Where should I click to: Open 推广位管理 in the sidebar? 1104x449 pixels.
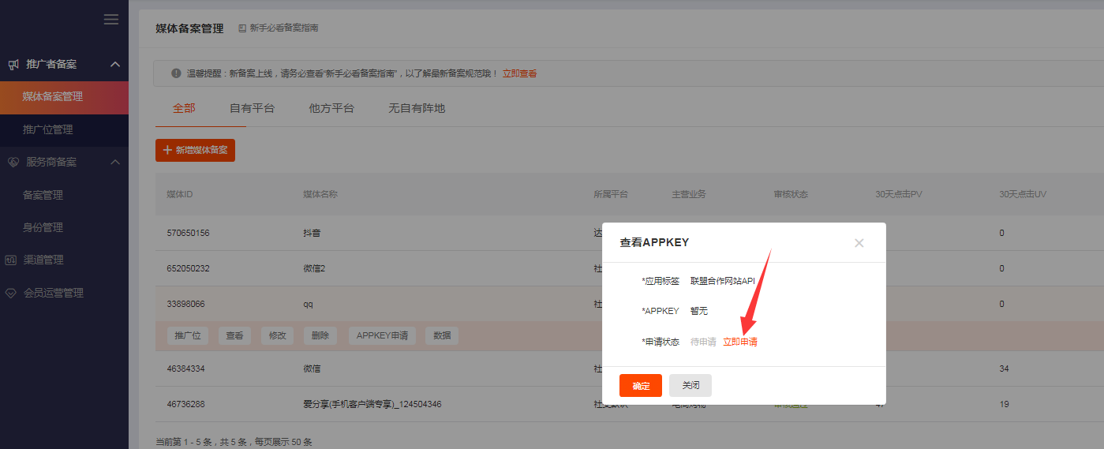pyautogui.click(x=48, y=129)
